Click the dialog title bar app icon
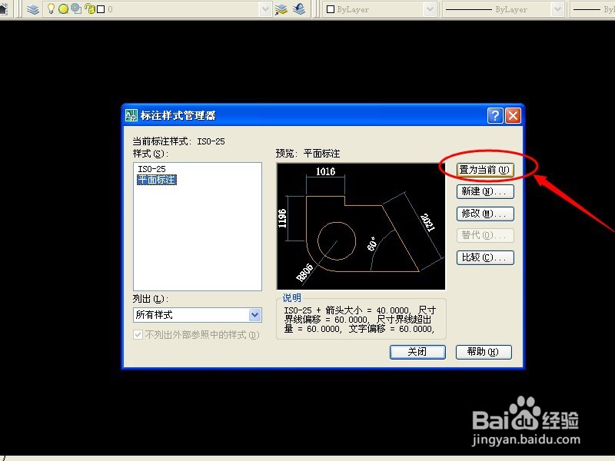The height and width of the screenshot is (461, 615). pyautogui.click(x=131, y=115)
